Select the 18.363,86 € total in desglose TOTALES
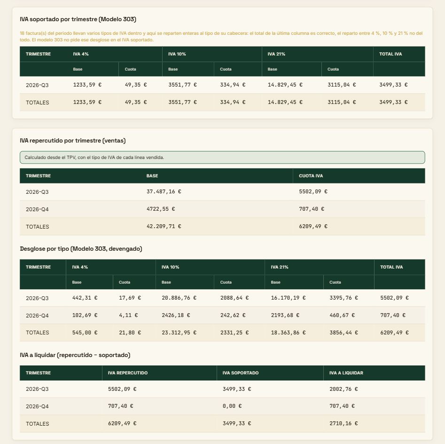 coord(288,333)
